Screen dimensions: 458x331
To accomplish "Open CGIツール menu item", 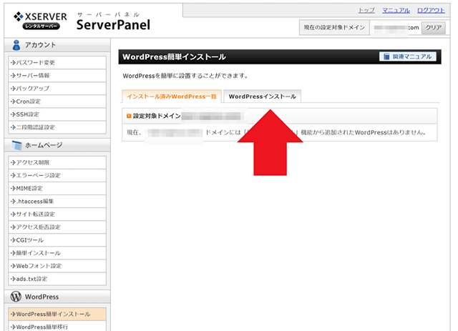I will [x=57, y=240].
